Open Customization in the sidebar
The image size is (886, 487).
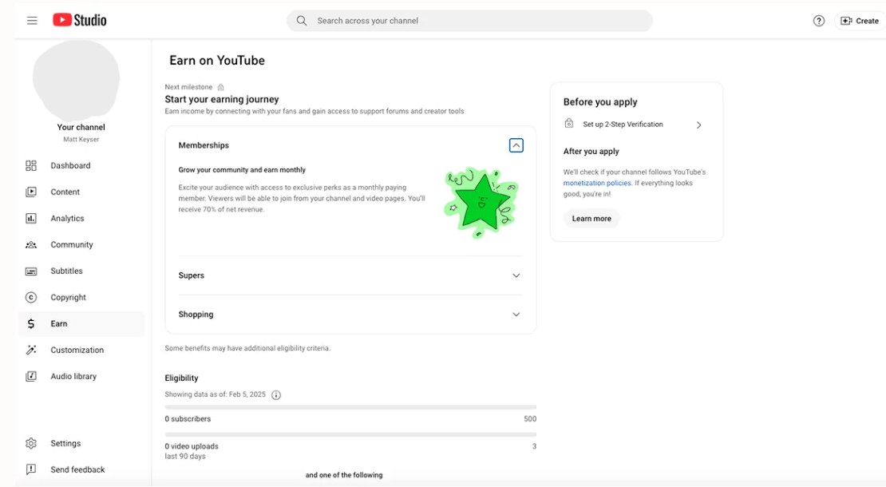[77, 350]
